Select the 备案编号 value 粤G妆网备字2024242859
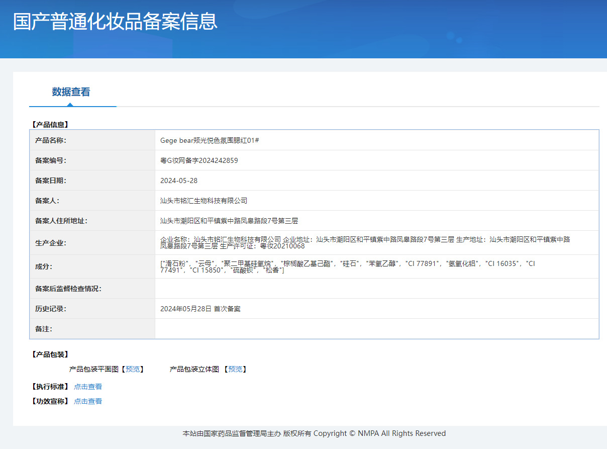Image resolution: width=607 pixels, height=449 pixels. click(x=200, y=160)
